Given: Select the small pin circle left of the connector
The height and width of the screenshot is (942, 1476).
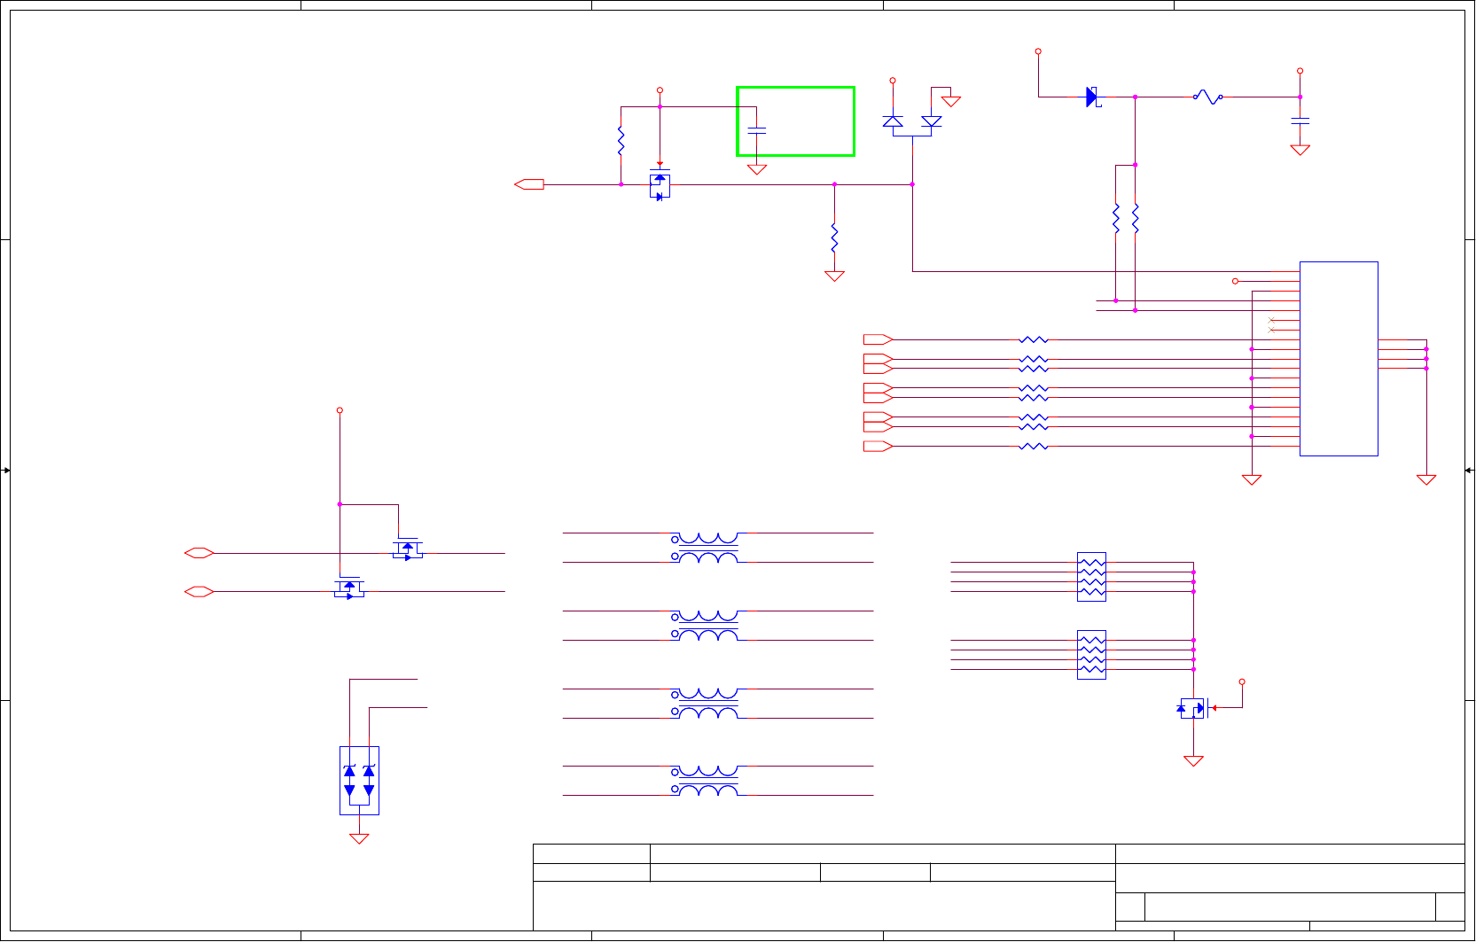Looking at the screenshot, I should (x=1235, y=281).
